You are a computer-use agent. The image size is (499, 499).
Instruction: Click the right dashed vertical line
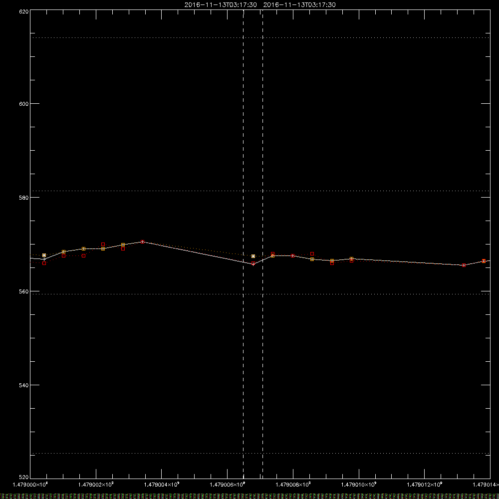point(262,244)
